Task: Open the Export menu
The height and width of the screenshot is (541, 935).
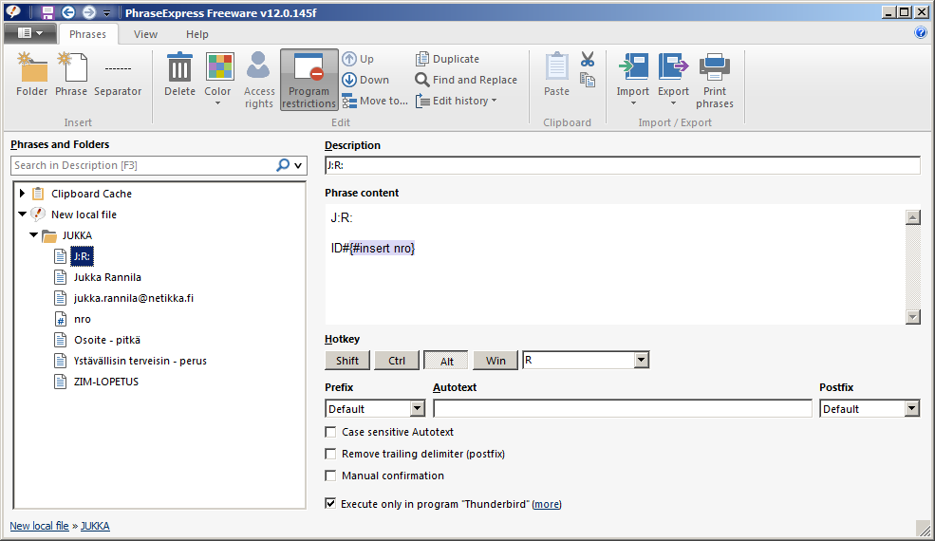Action: [673, 80]
